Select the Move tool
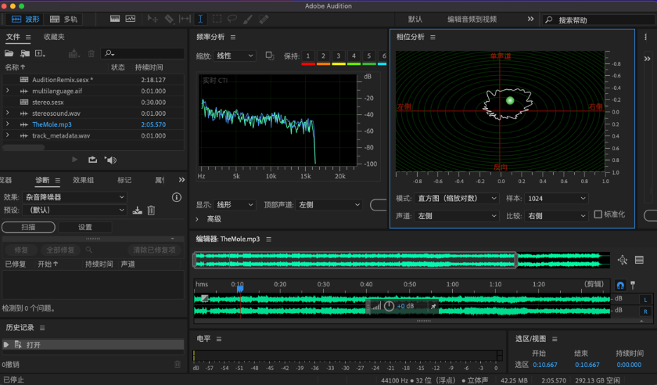Image resolution: width=657 pixels, height=385 pixels. [153, 19]
